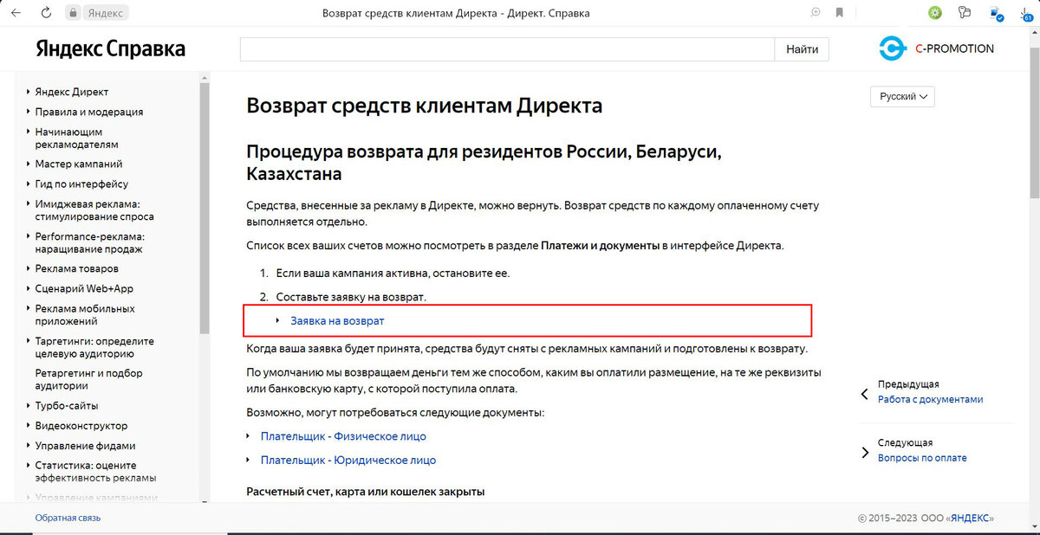Open Обратная связь feedback link
Screen dimensions: 1040x535
tap(68, 518)
